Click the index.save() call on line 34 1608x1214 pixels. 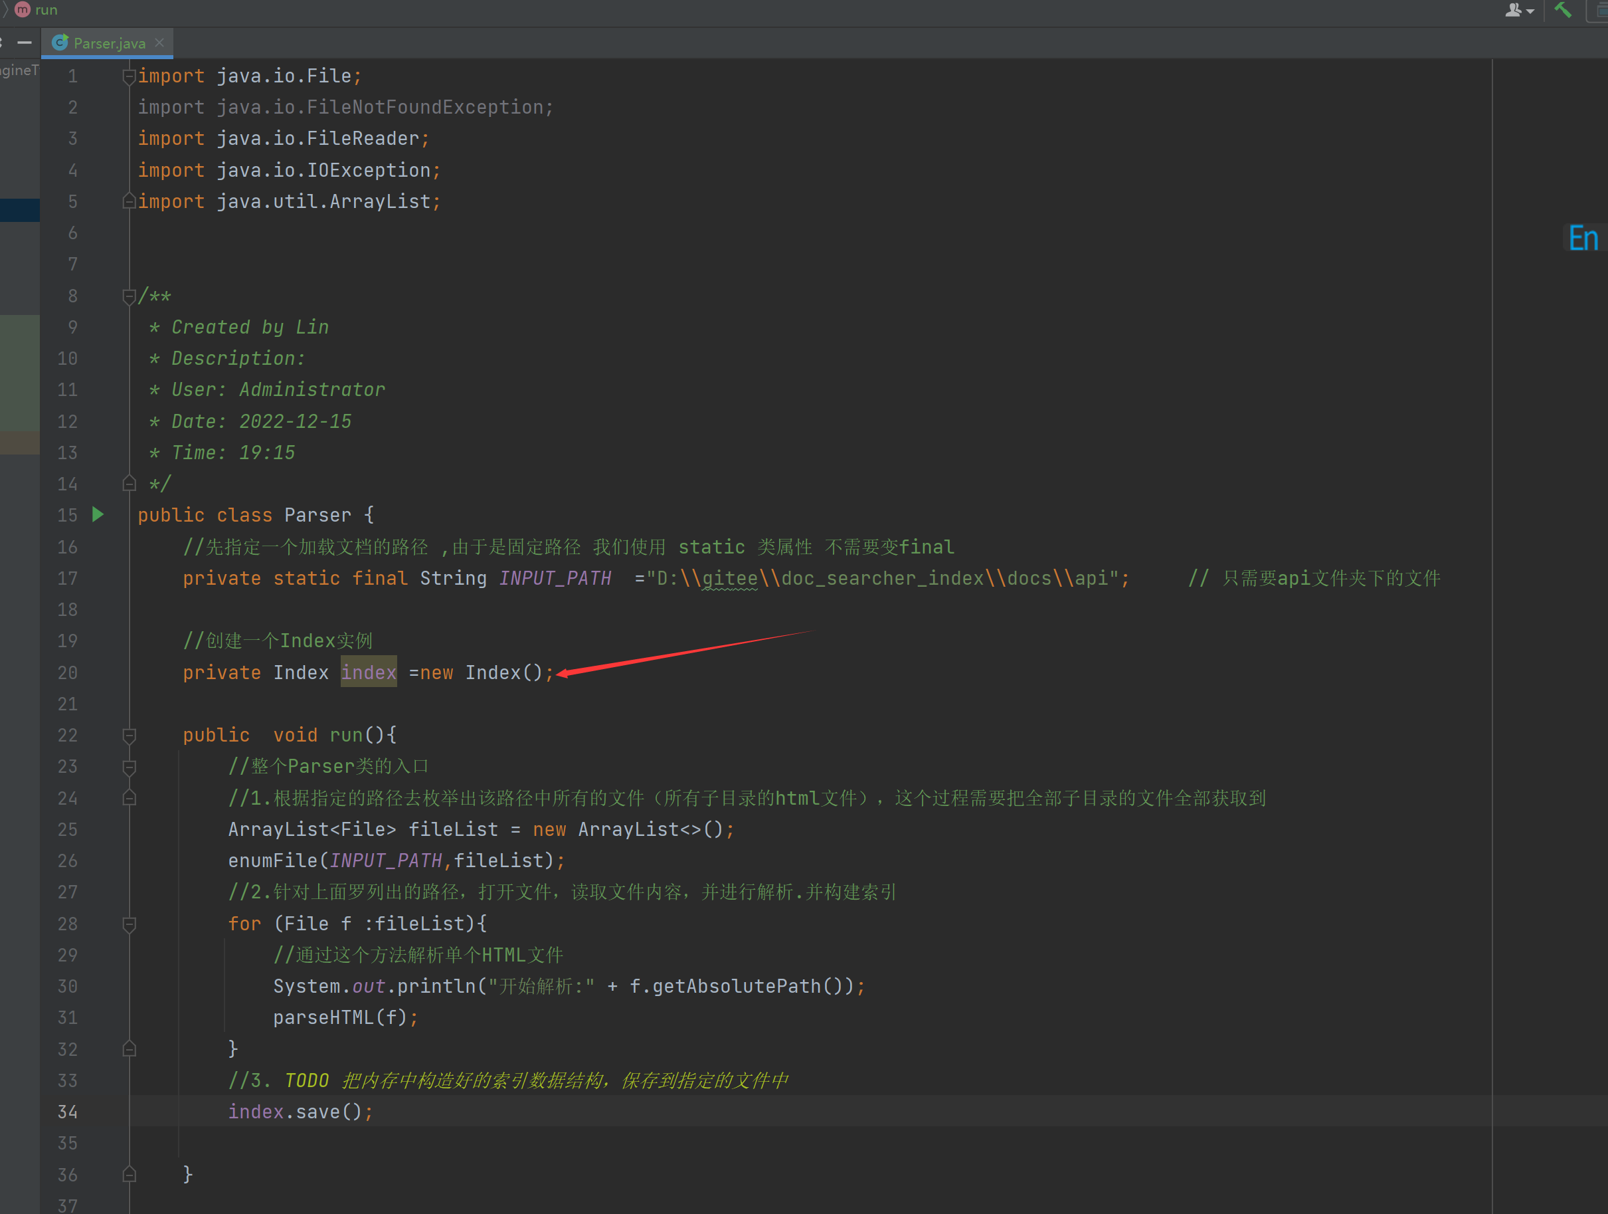click(300, 1112)
